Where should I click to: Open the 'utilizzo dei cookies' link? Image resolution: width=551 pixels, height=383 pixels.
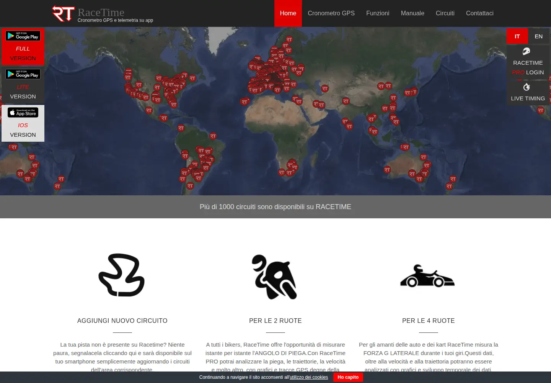click(x=309, y=377)
